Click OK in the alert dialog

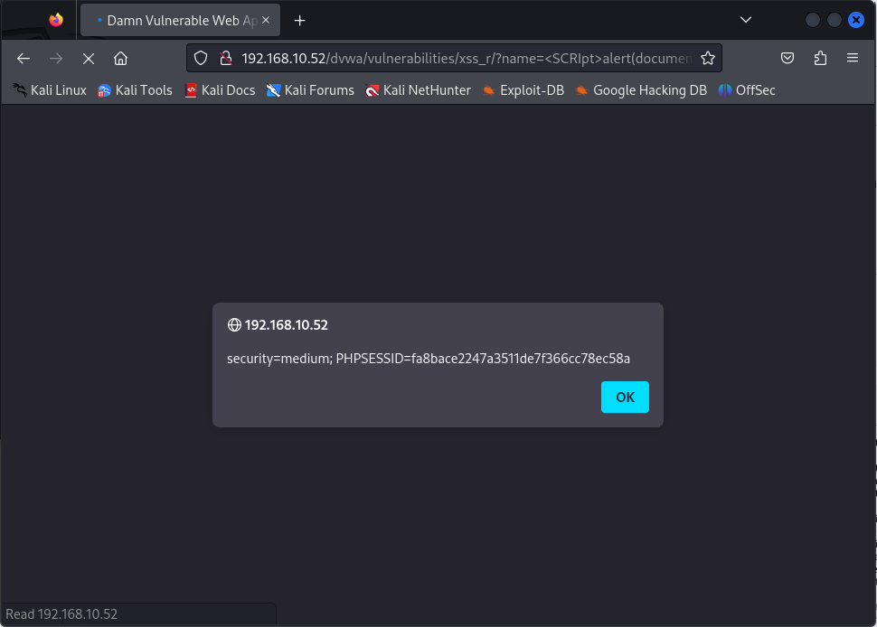[625, 398]
